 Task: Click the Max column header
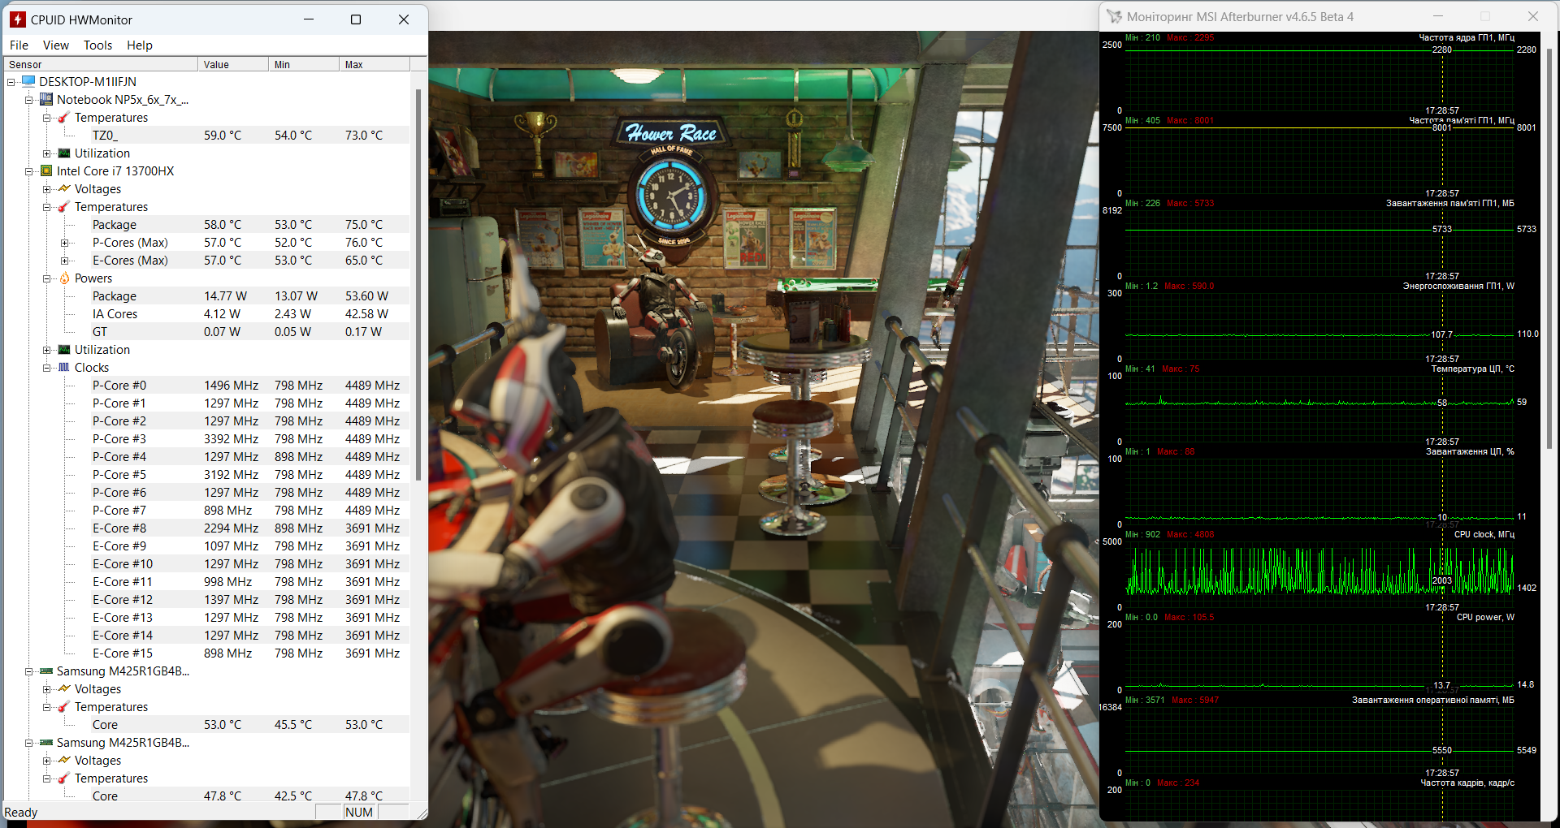click(x=375, y=64)
